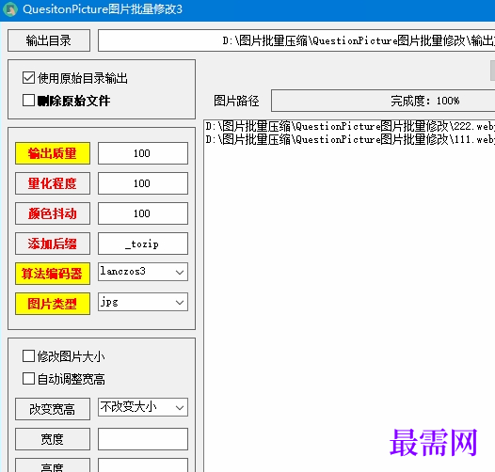This screenshot has width=495, height=472.
Task: Click the 宽度 button
Action: pyautogui.click(x=53, y=439)
